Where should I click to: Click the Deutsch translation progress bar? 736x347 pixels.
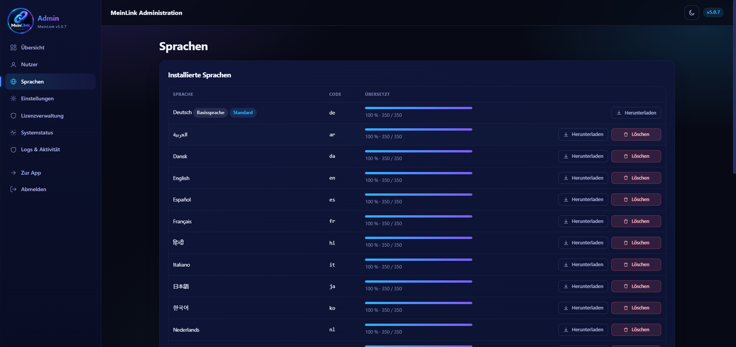pos(419,108)
